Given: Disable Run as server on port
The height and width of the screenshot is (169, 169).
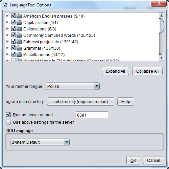Looking at the screenshot, I should (x=8, y=115).
